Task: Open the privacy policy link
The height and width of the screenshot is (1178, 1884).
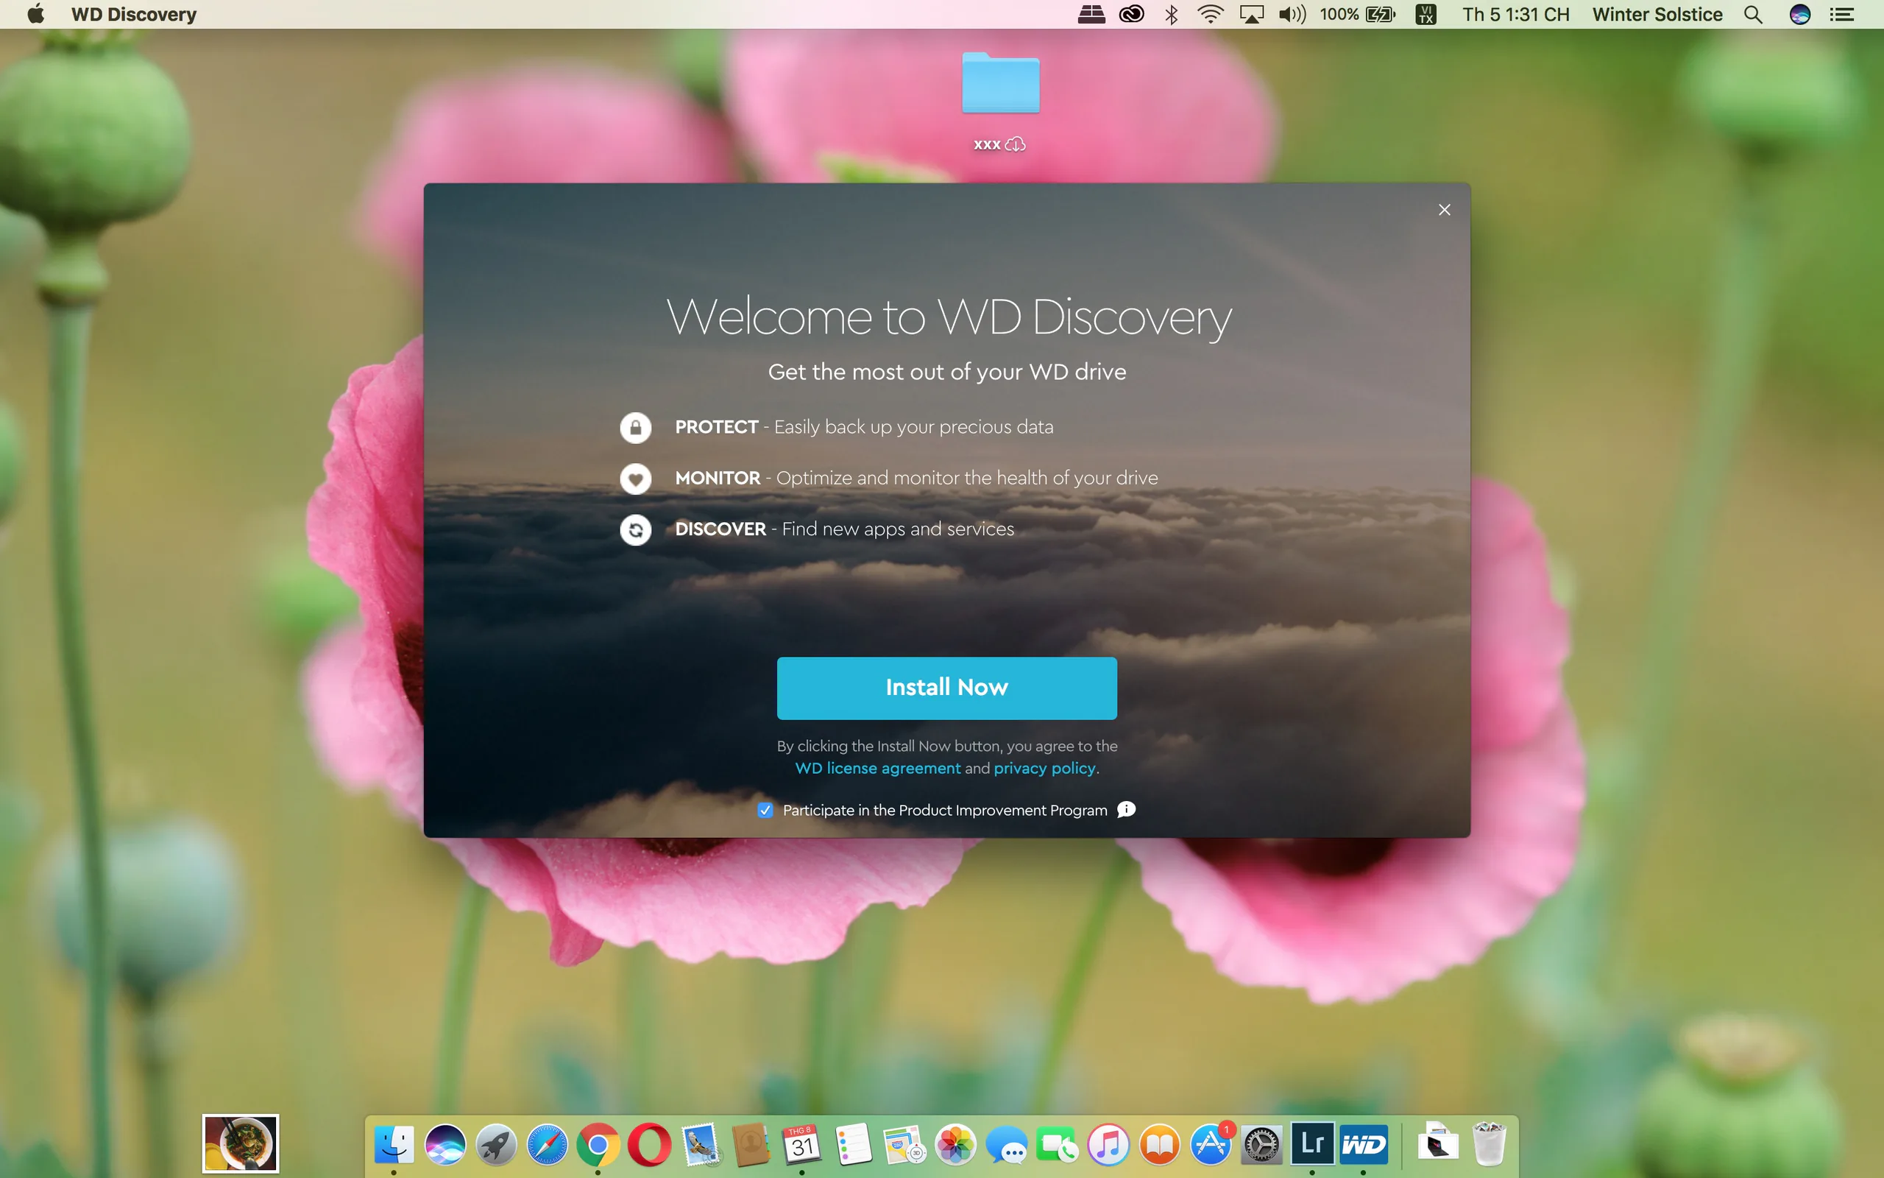Action: [1045, 768]
